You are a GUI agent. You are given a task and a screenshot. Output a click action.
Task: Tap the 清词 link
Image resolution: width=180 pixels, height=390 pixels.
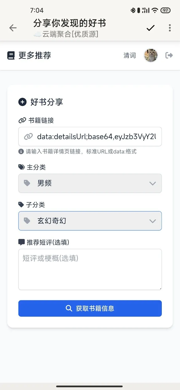[130, 55]
